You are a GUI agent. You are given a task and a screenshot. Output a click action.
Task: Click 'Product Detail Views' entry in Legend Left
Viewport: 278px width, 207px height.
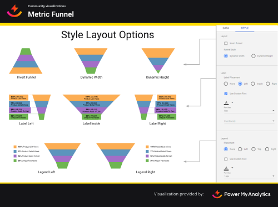pos(27,152)
